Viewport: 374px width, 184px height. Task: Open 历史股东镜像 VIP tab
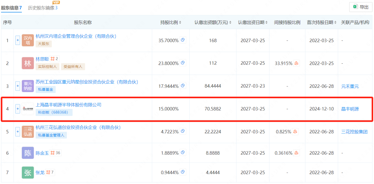[x=43, y=8]
